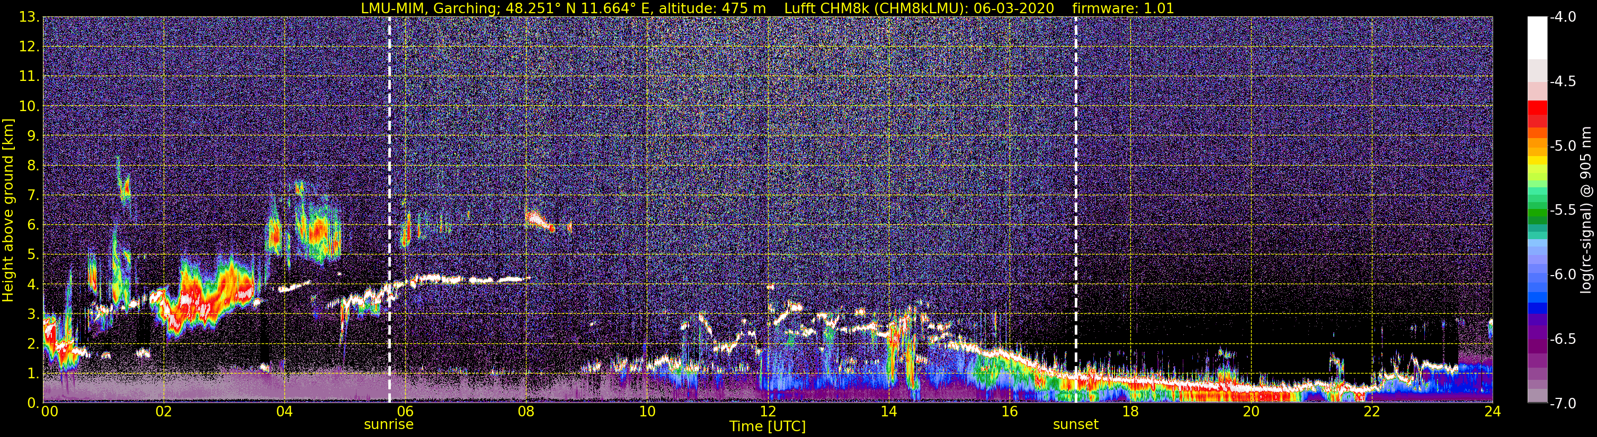Click the 'Time [UTC]' axis label
The height and width of the screenshot is (437, 1597).
coord(768,426)
